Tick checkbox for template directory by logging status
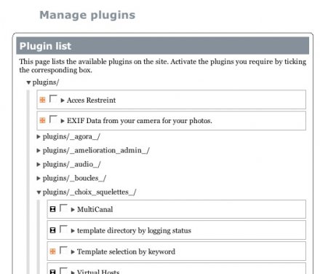The width and height of the screenshot is (320, 274). click(63, 229)
